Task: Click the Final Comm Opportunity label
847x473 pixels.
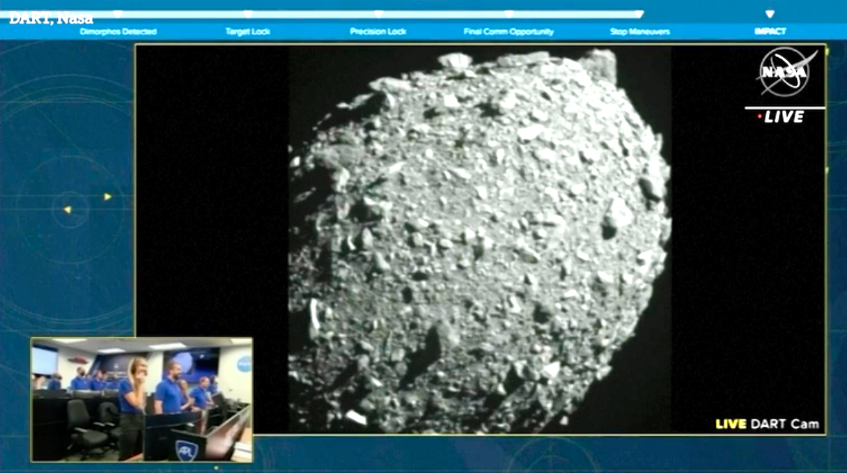Action: pos(508,31)
